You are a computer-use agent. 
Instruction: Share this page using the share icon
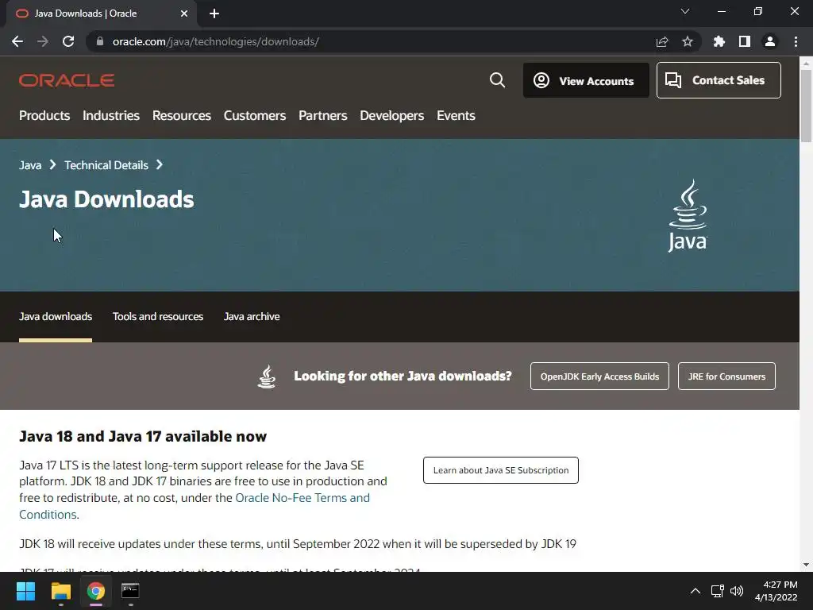(662, 41)
